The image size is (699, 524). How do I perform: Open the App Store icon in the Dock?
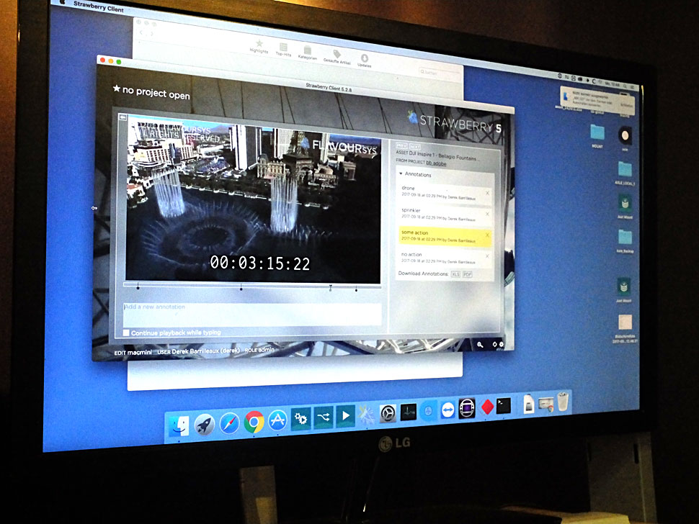click(277, 420)
